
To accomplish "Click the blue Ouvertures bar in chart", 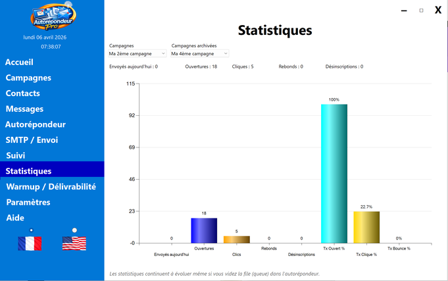I will pos(204,231).
